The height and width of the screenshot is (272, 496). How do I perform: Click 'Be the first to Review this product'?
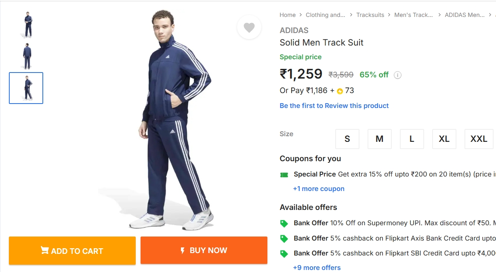click(x=334, y=106)
